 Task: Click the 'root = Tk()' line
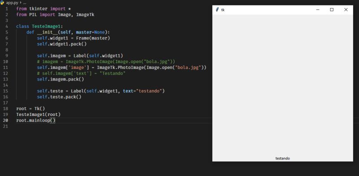pyautogui.click(x=31, y=108)
